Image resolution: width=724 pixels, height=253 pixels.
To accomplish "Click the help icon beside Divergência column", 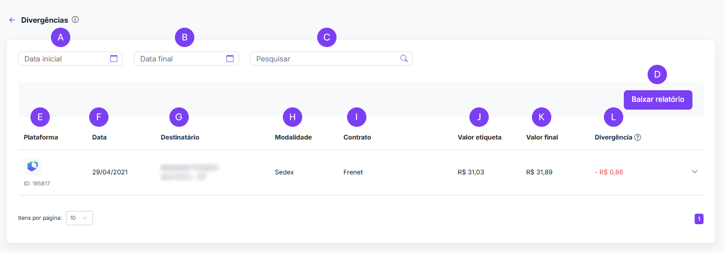I will click(638, 137).
